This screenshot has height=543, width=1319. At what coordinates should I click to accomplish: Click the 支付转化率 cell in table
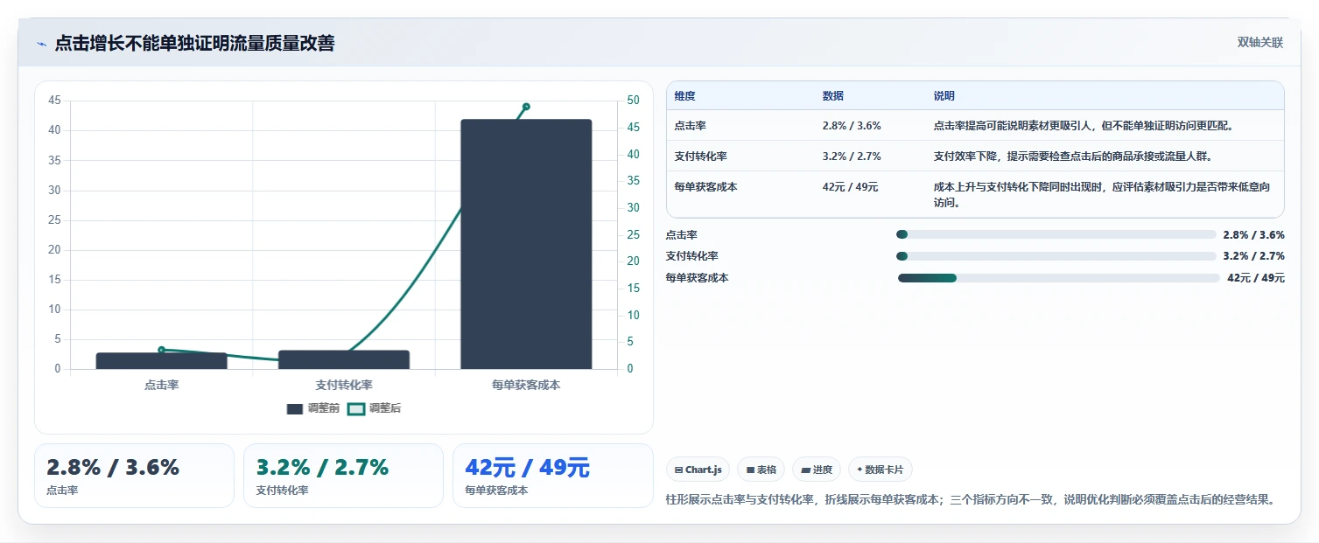click(x=700, y=156)
